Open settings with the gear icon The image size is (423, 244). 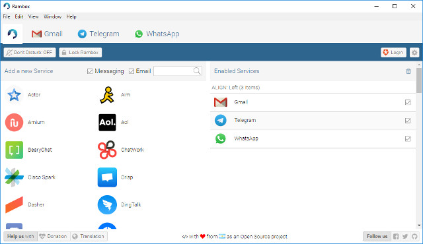point(414,53)
